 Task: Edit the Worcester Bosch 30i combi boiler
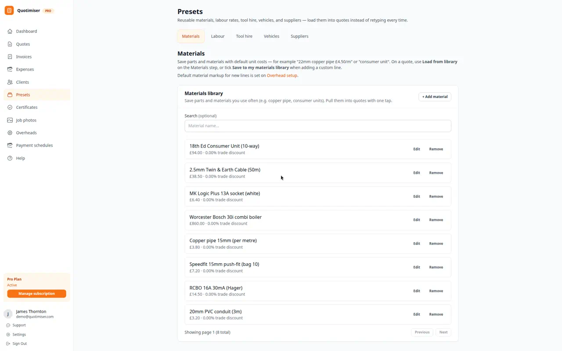coord(417,220)
